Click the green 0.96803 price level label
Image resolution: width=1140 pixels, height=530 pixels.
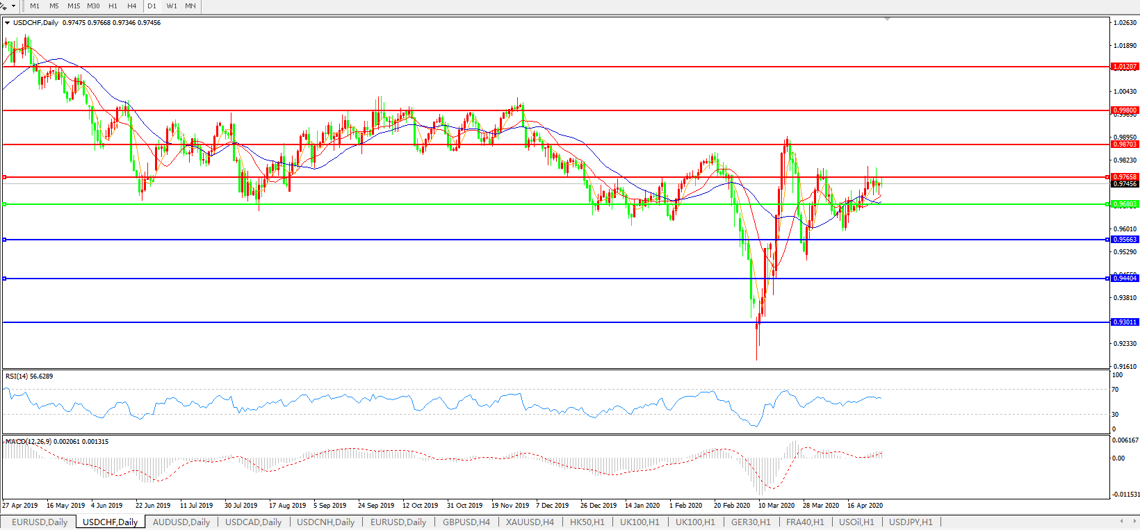pos(1125,204)
